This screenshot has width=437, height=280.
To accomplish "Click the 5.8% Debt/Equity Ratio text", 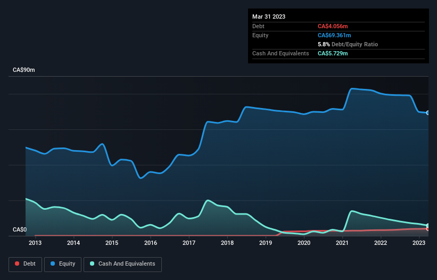I will coord(348,44).
